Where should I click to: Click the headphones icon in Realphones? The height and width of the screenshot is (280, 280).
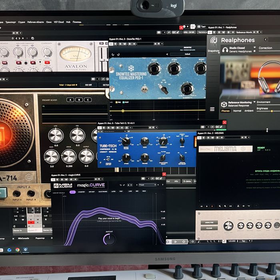tap(225, 50)
